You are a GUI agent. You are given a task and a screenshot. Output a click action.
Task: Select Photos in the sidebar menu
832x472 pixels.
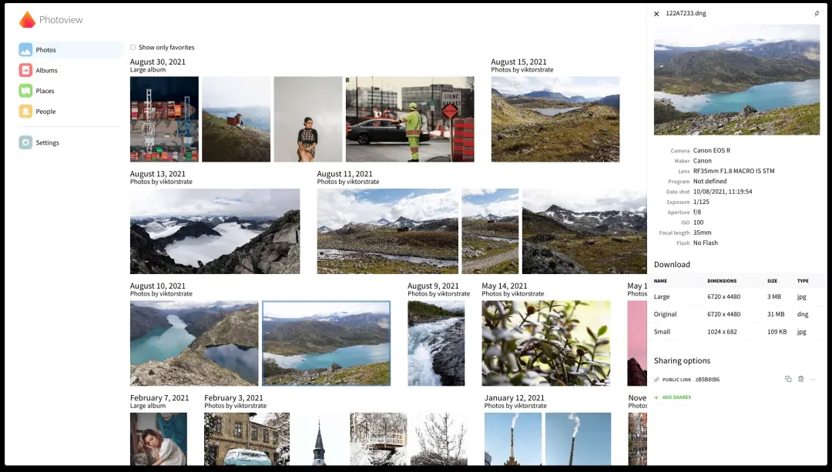click(x=71, y=50)
